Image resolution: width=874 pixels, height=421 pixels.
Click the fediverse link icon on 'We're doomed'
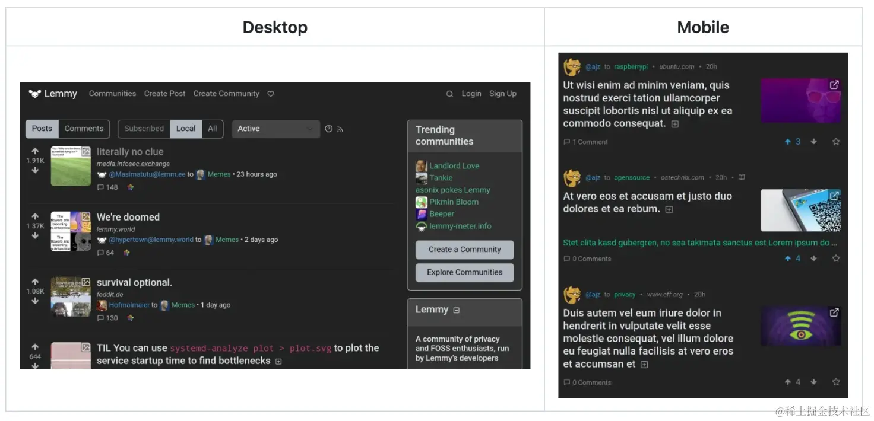click(126, 253)
